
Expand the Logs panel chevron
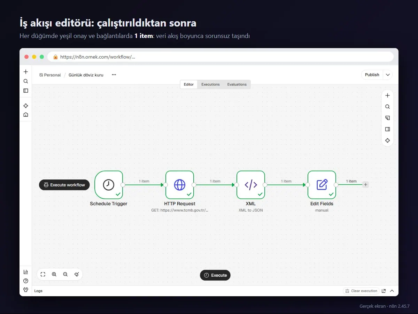point(392,291)
